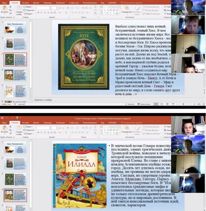Click Cut scissors icon in upper PowerPoint window
The image size is (206, 211).
click(x=10, y=6)
